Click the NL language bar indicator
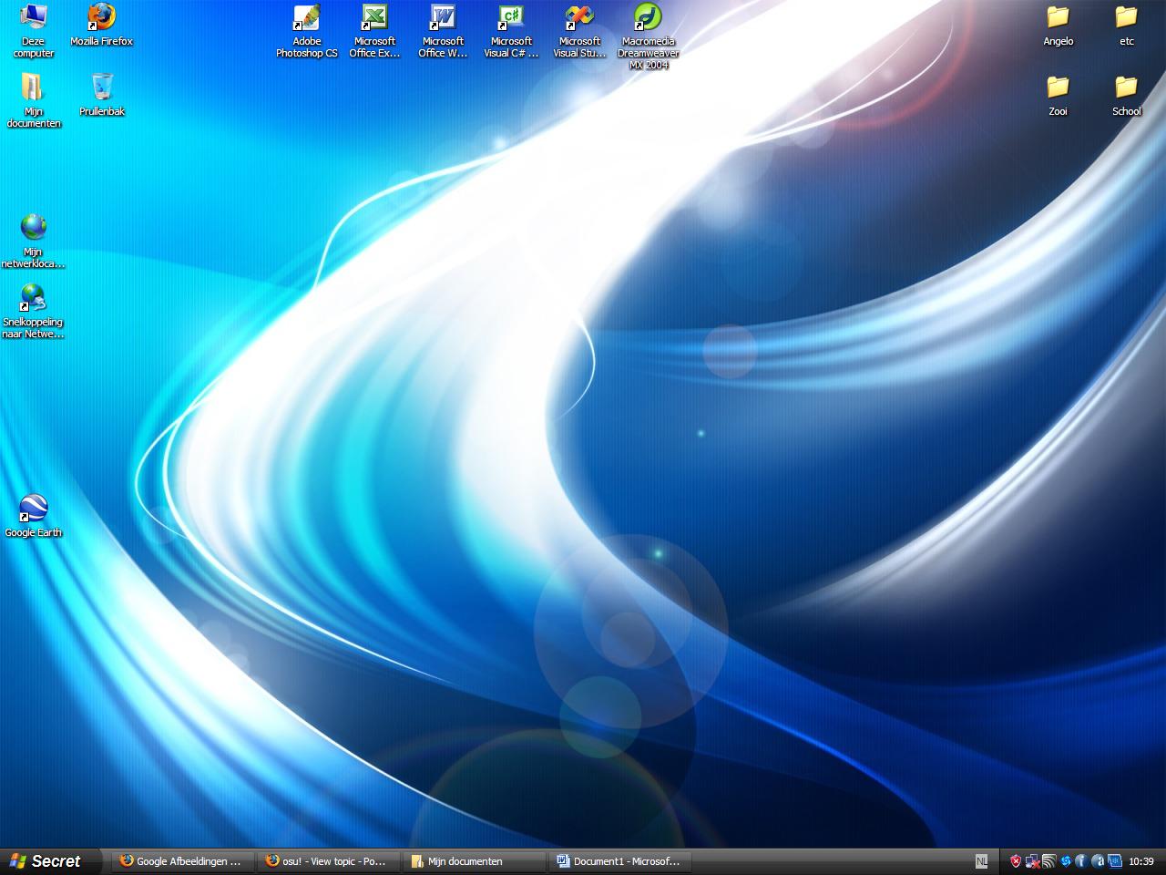The image size is (1166, 875). coord(981,861)
